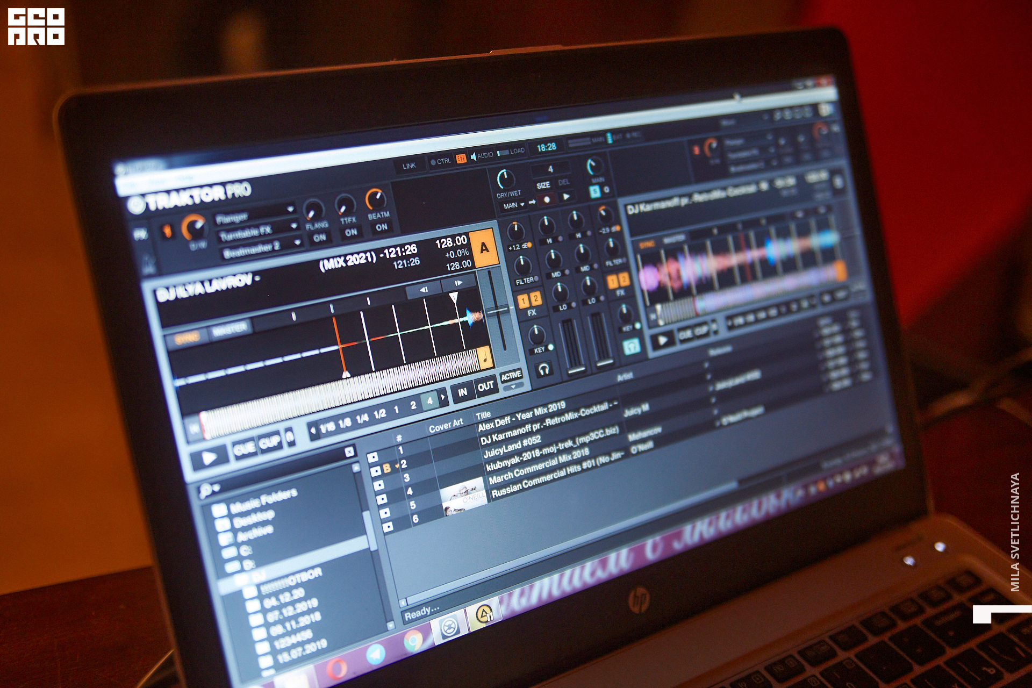Screen dimensions: 1032x688
Task: Open the Telegram taskbar icon
Action: 376,655
